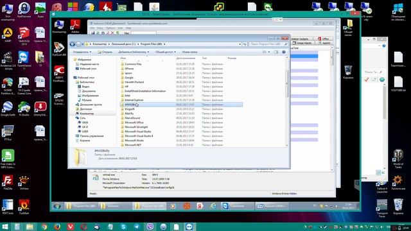The image size is (411, 231).
Task: Launch FileZilla from desktop
Action: [8, 182]
